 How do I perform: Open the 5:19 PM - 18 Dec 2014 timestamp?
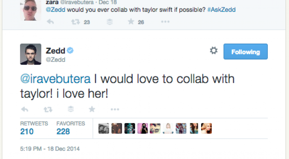click(x=50, y=149)
